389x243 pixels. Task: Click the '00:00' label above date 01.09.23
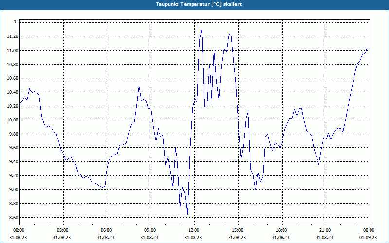370,230
